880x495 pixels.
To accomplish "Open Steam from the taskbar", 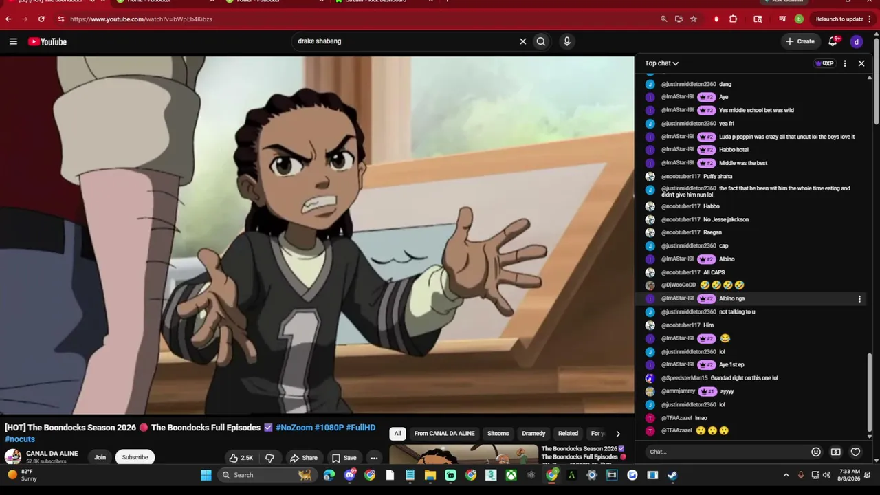I will 672,475.
